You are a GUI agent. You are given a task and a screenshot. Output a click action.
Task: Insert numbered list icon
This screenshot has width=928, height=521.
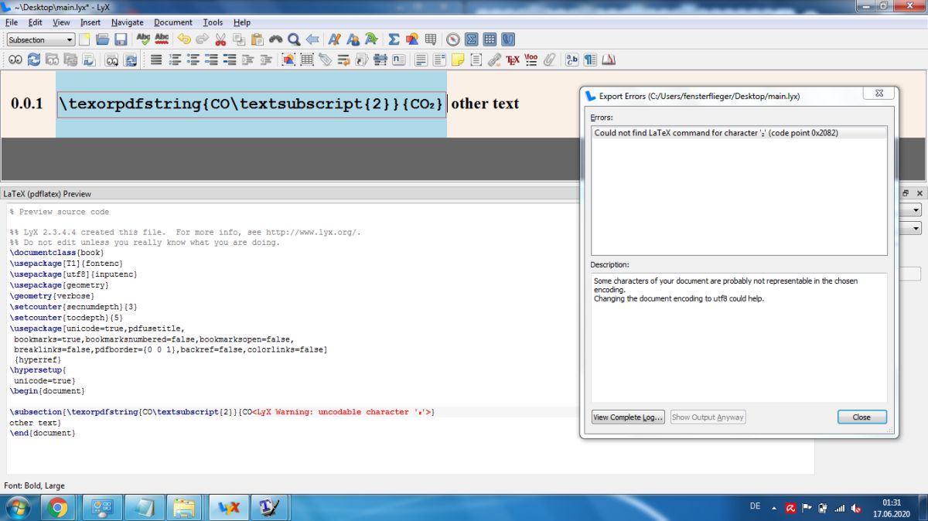[x=175, y=60]
